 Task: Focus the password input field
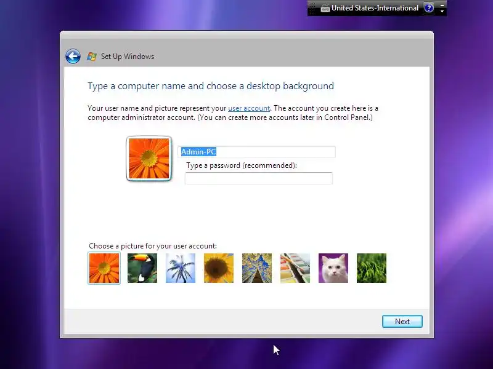(x=259, y=178)
